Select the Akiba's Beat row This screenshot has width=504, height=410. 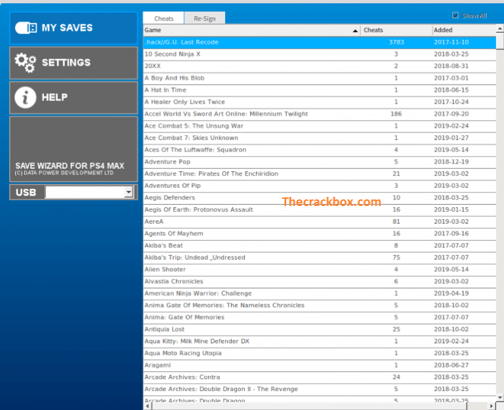pos(320,245)
